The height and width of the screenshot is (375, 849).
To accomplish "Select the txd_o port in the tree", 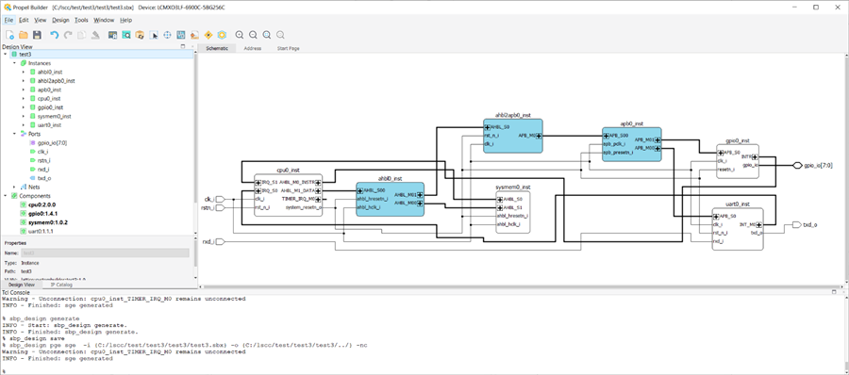I will [x=44, y=178].
